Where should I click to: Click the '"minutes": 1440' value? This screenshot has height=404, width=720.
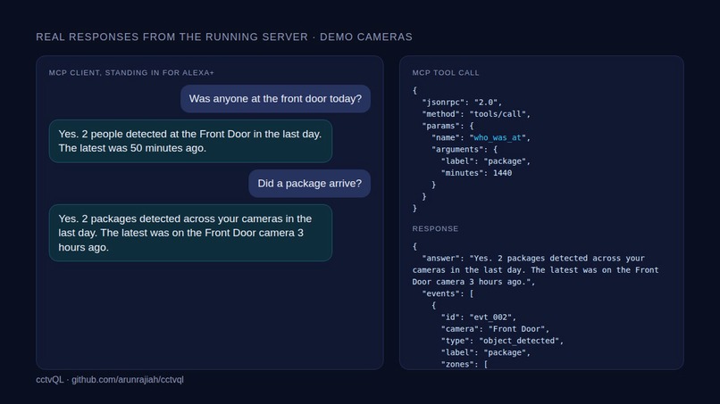coord(476,173)
